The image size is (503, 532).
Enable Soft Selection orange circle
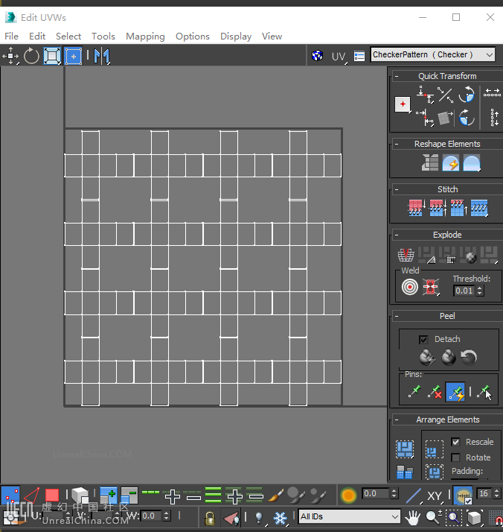[x=348, y=495]
